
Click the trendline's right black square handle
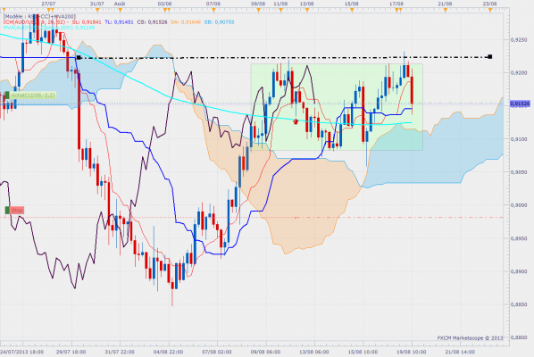click(x=490, y=56)
